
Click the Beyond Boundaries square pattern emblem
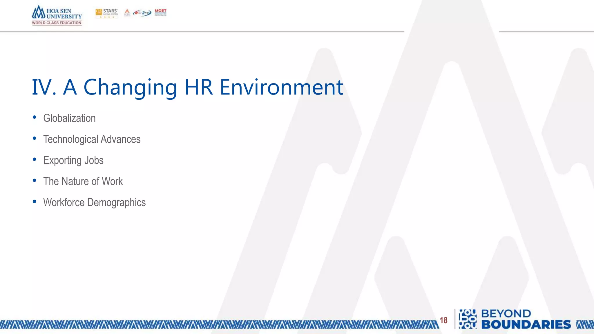point(468,319)
